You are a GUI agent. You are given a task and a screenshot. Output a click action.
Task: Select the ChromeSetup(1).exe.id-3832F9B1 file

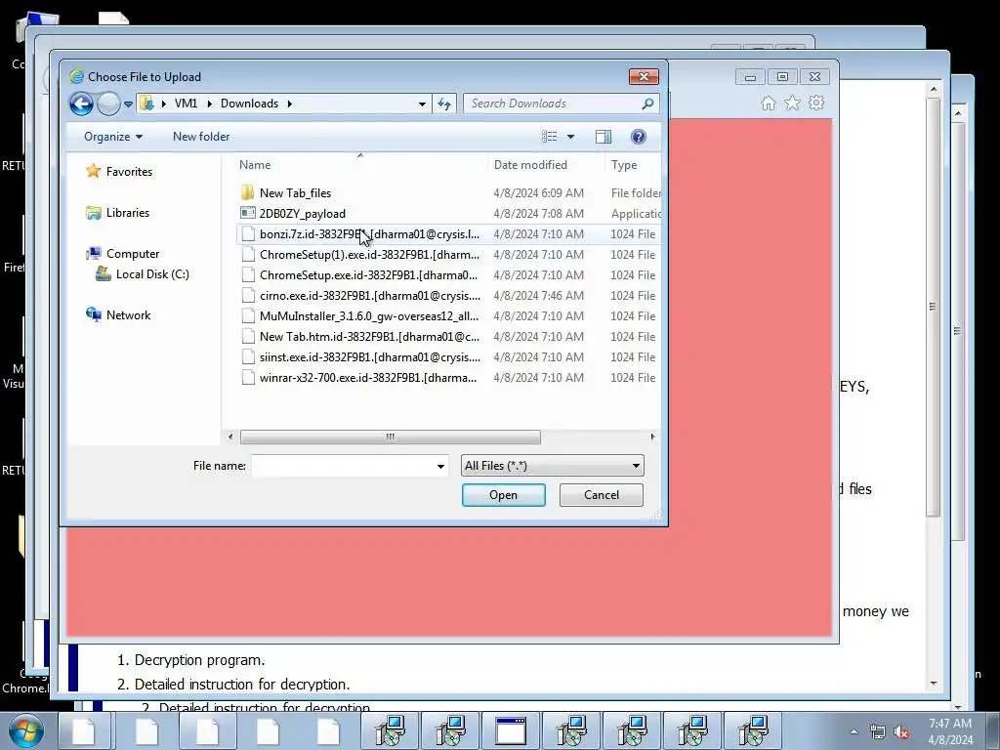[x=448, y=255]
